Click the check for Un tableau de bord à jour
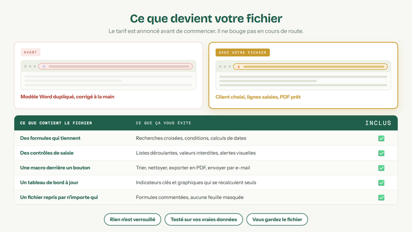 coord(381,183)
